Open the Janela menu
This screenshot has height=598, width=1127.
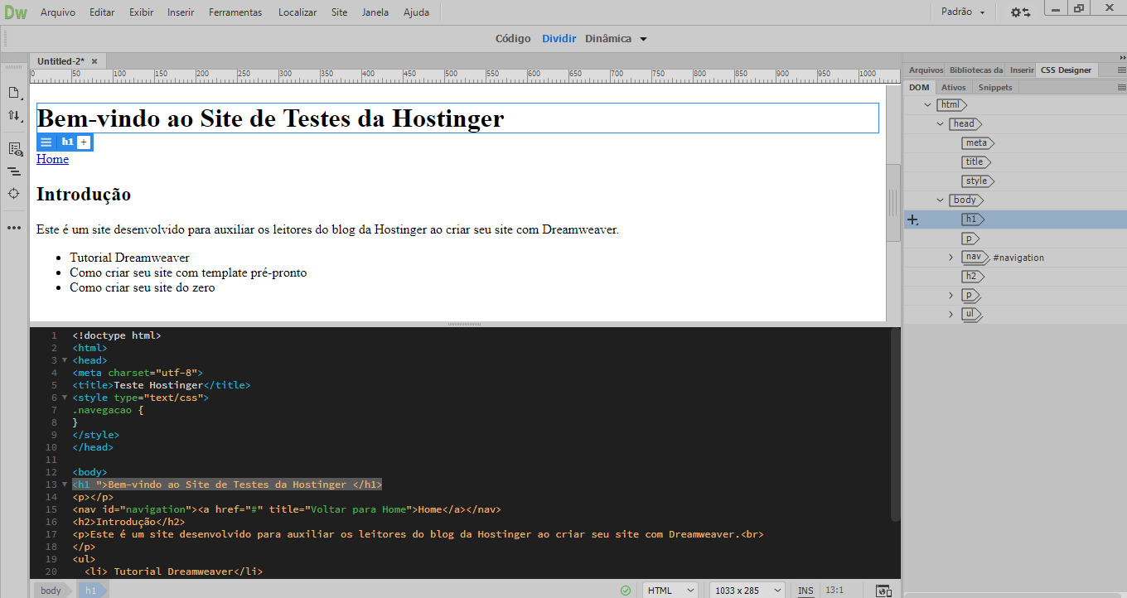[x=375, y=12]
